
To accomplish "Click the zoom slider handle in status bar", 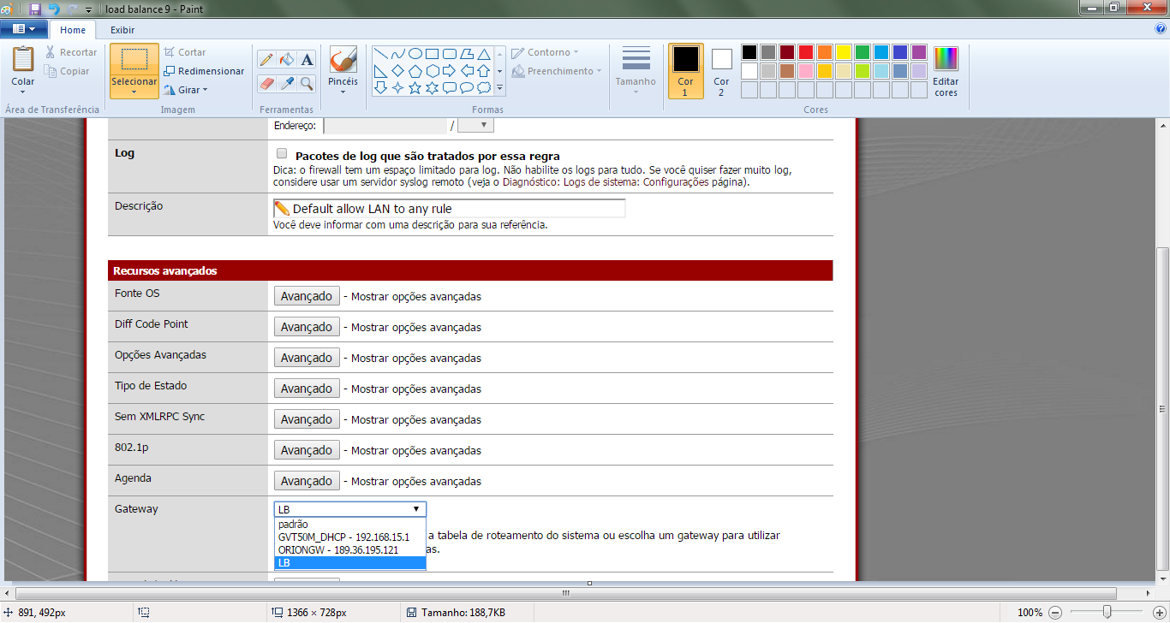I will coord(1107,612).
